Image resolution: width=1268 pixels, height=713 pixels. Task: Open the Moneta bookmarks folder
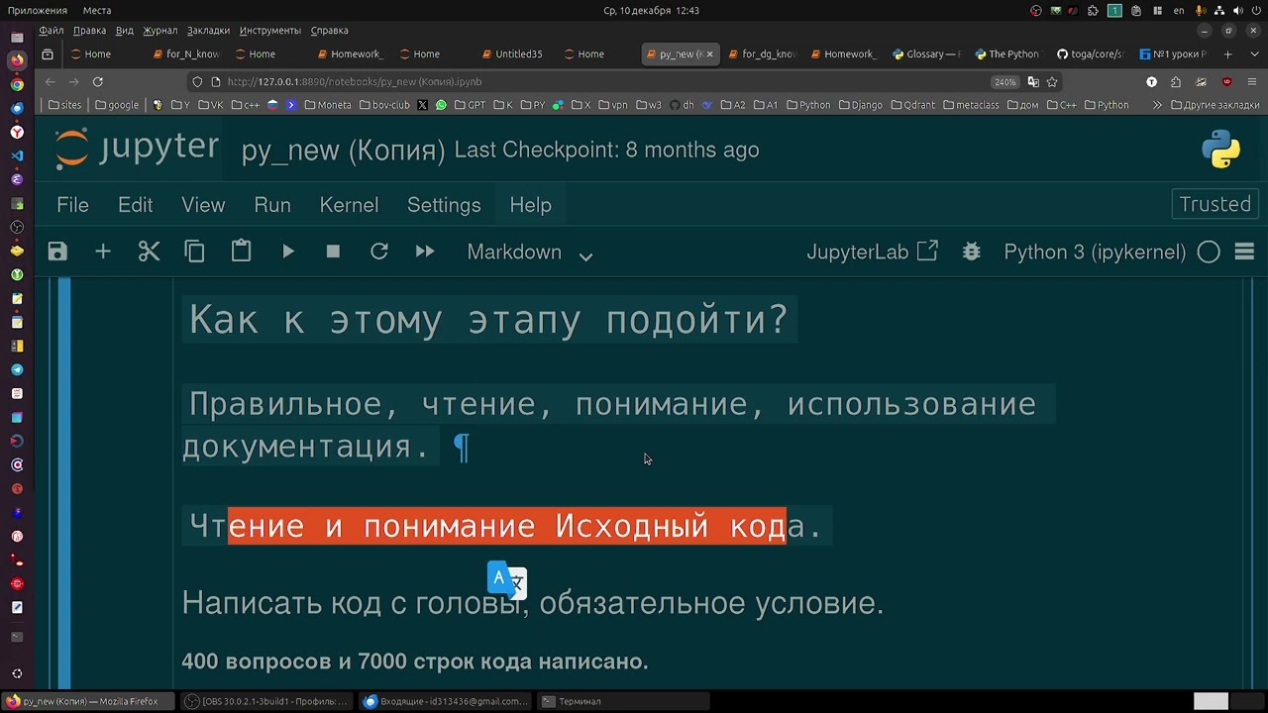[328, 104]
